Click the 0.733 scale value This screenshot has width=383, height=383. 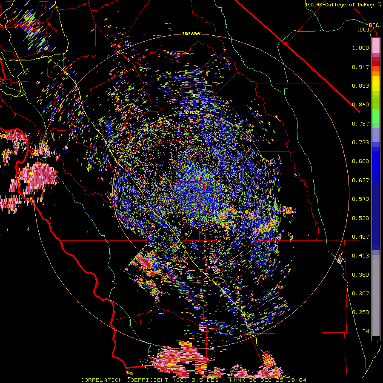click(360, 143)
